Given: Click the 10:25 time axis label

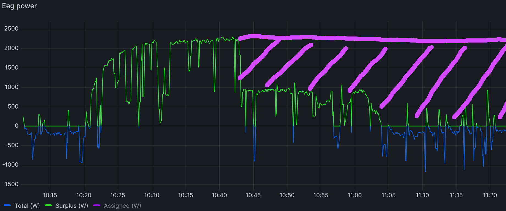Looking at the screenshot, I should 117,195.
